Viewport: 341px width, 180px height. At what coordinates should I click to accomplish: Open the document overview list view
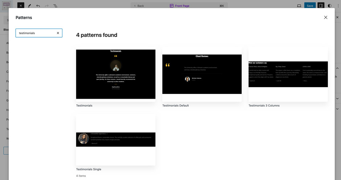56,6
